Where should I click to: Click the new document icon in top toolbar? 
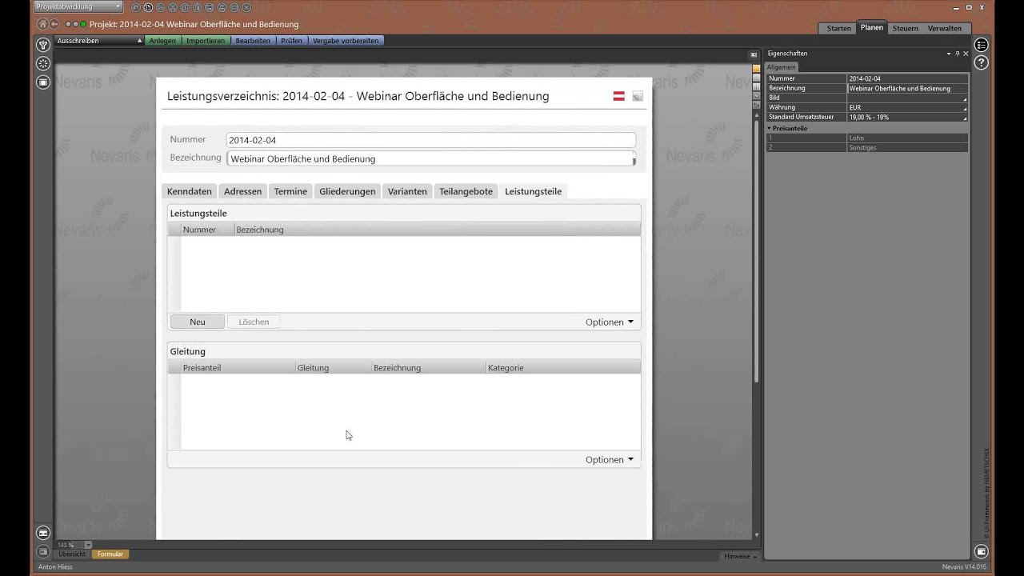(148, 7)
